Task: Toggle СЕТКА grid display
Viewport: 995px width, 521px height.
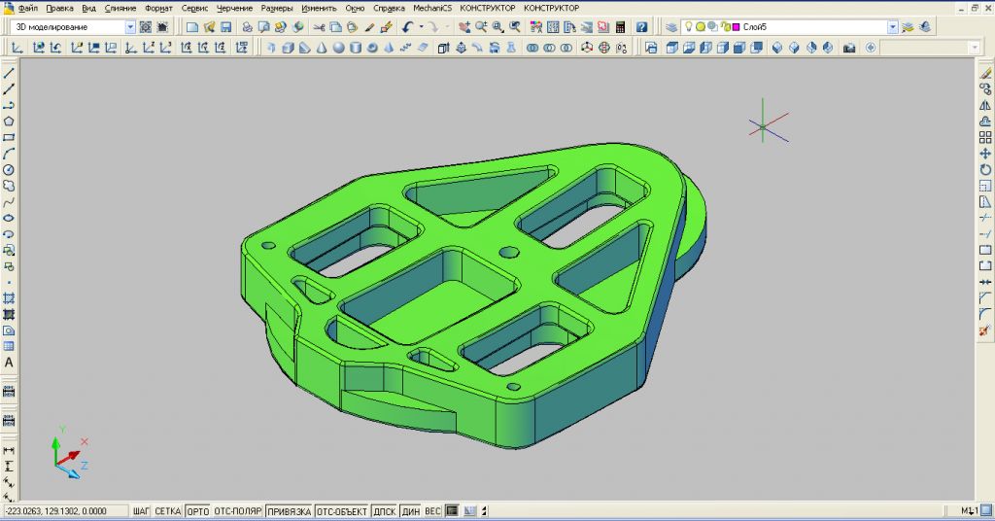Action: [x=168, y=511]
